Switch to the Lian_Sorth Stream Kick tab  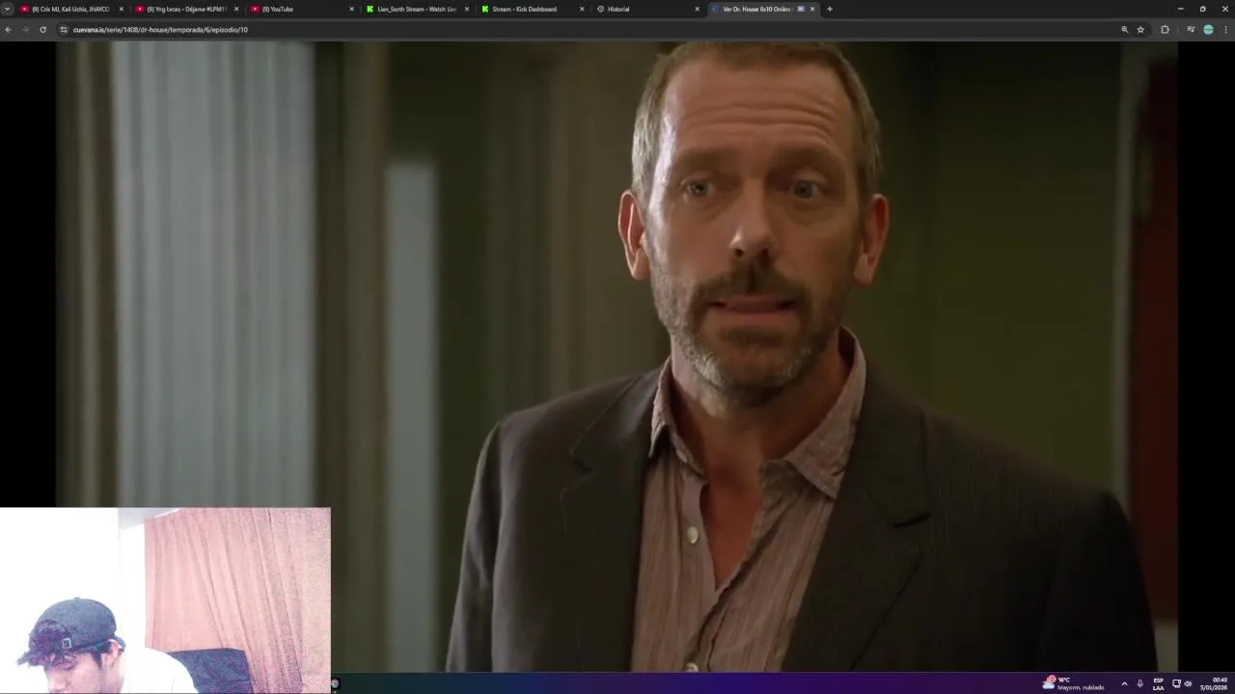pos(416,9)
